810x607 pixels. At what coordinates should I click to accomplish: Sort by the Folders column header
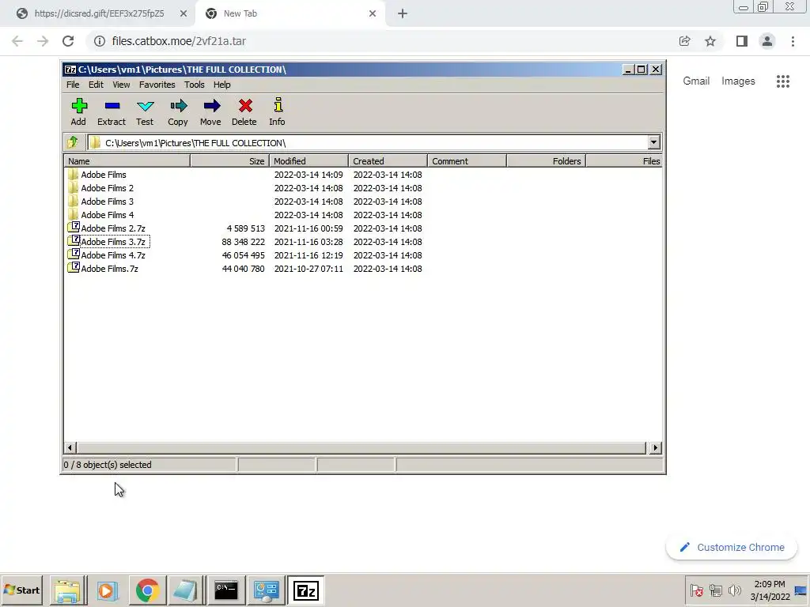tap(546, 161)
